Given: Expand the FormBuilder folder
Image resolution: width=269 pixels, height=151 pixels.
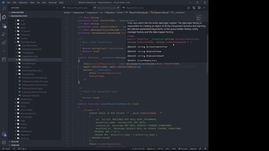Looking at the screenshot, I should [26, 117].
